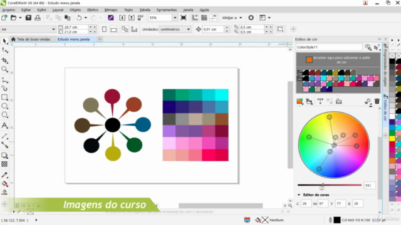Select the Ellipse tool
The width and height of the screenshot is (401, 225).
4,106
